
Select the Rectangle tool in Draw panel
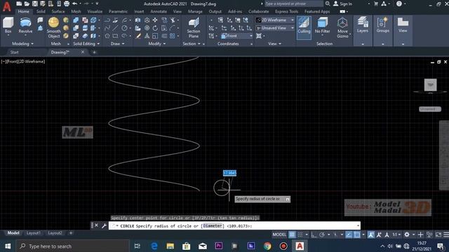[115, 36]
